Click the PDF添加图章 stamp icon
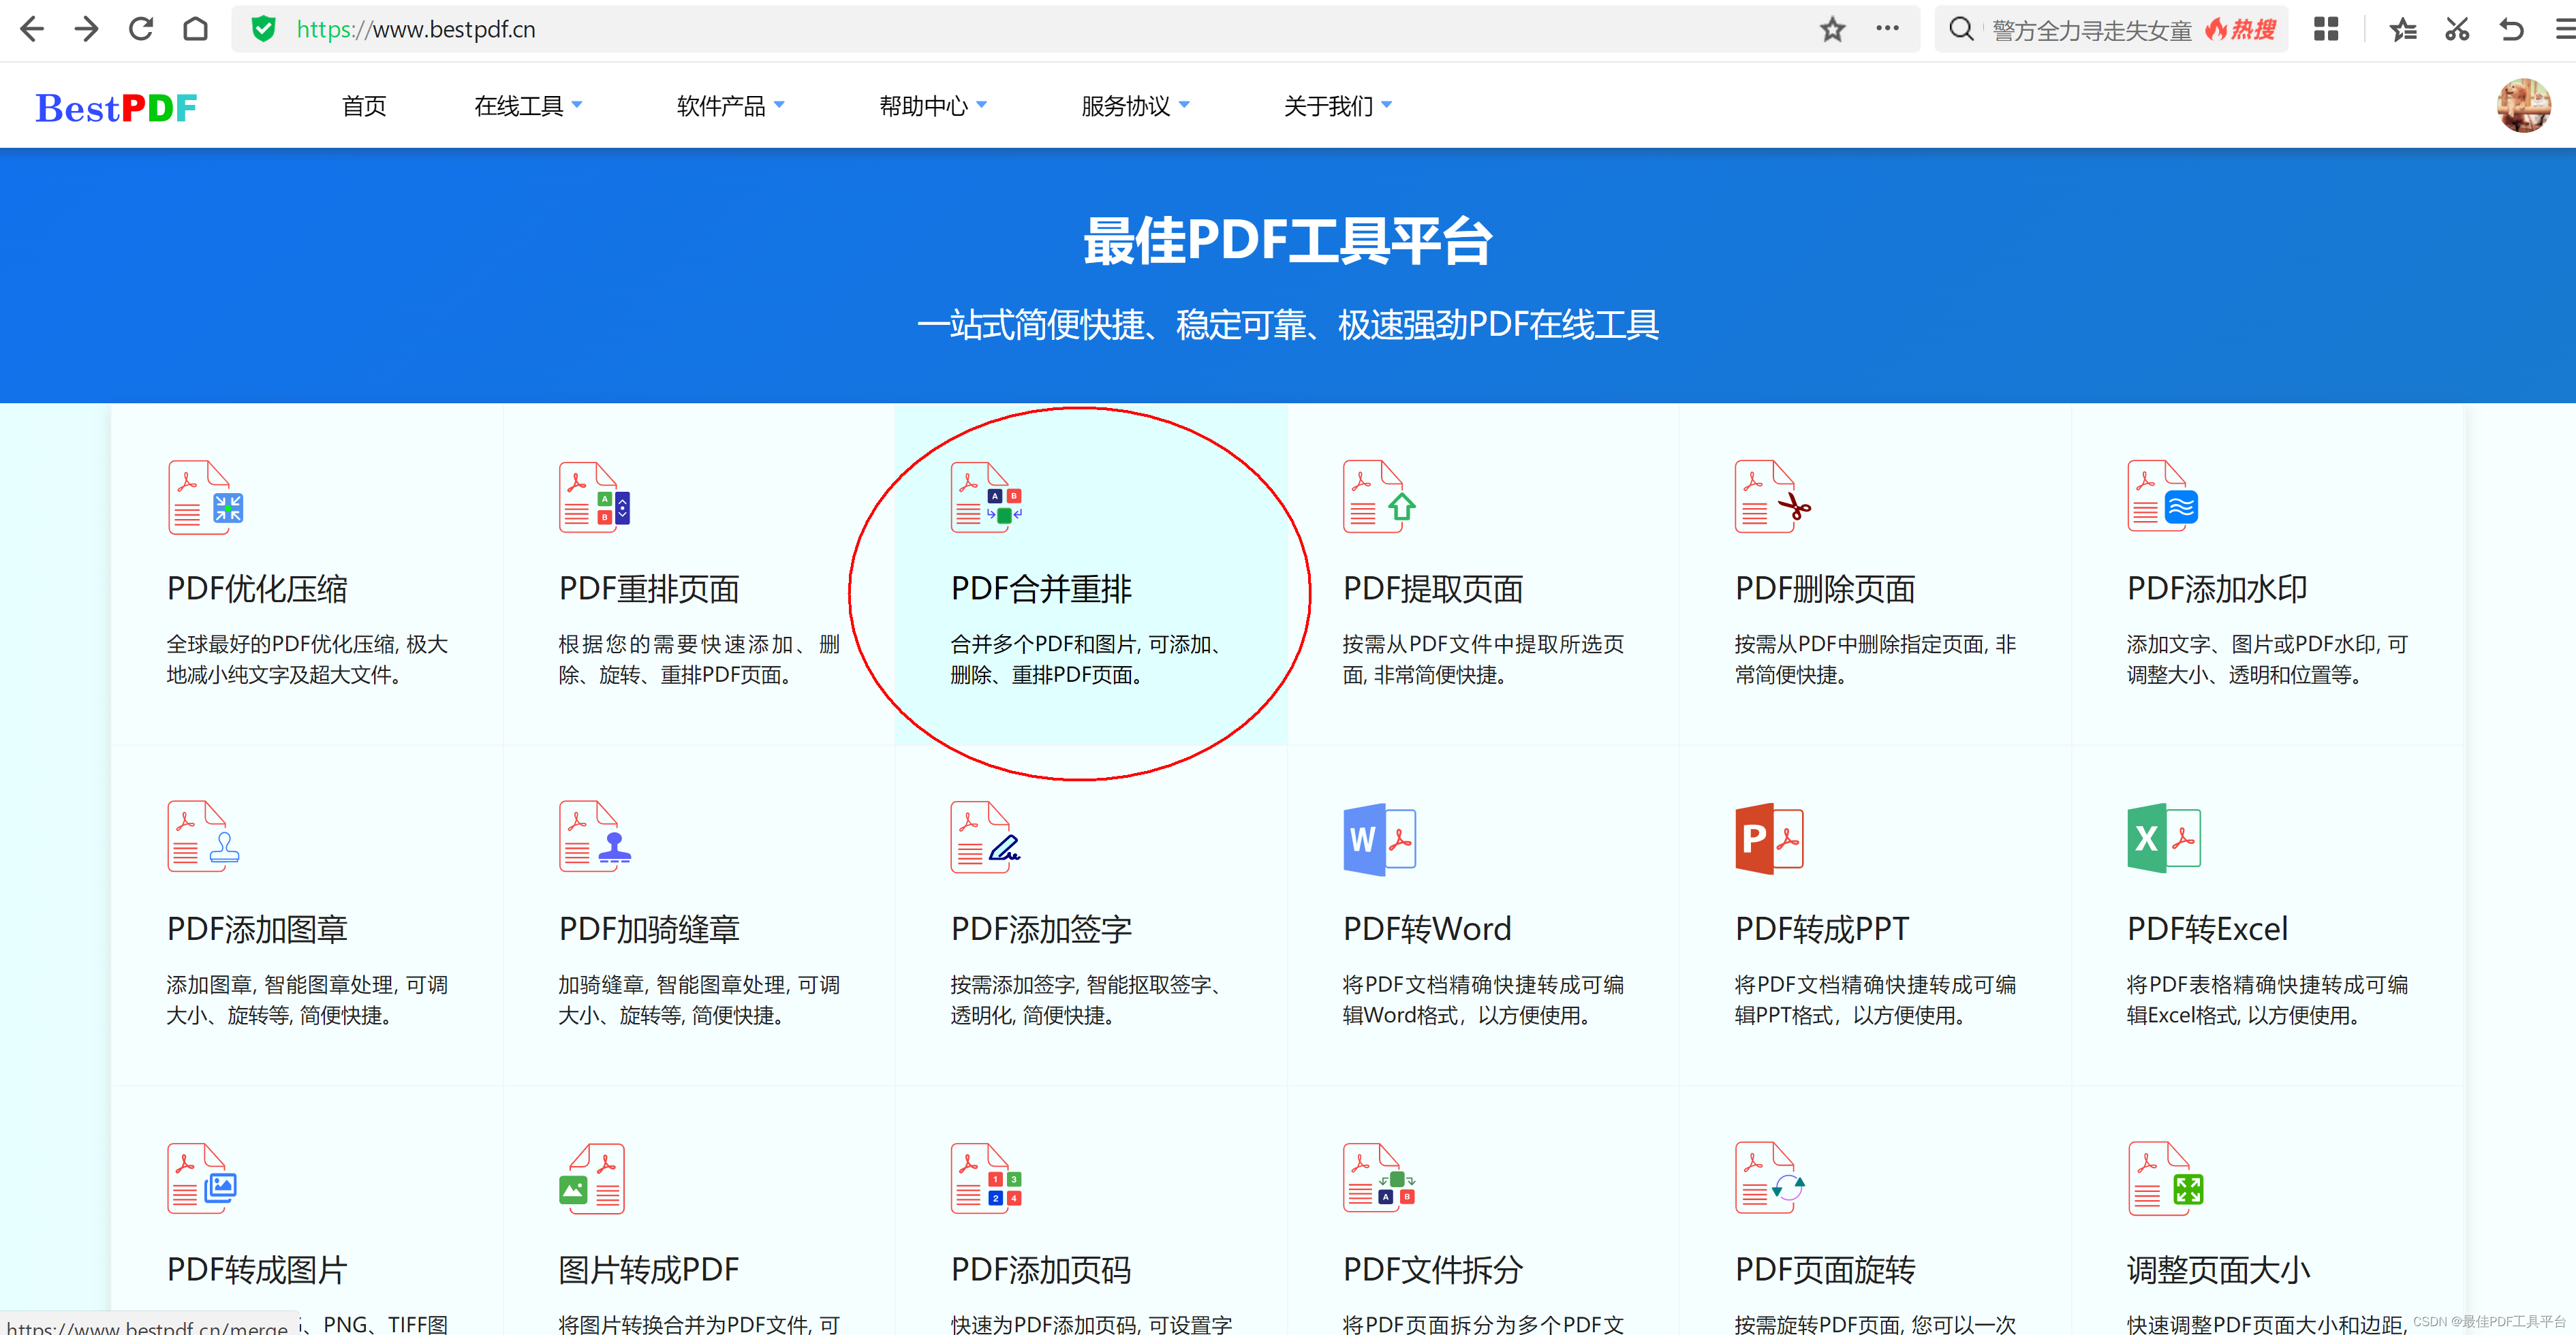Viewport: 2576px width, 1335px height. pos(204,837)
